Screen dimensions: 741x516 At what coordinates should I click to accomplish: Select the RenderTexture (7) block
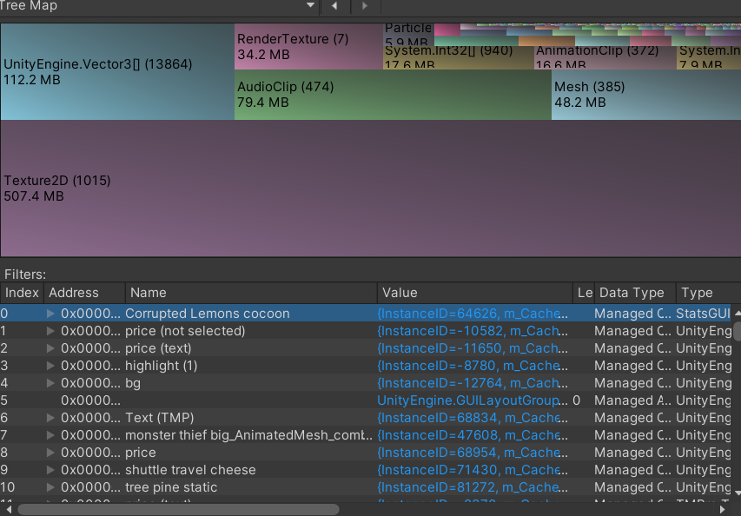[x=308, y=47]
